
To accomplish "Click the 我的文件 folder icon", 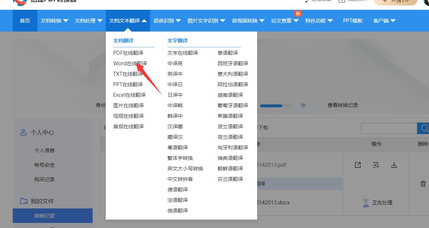I will tap(24, 201).
